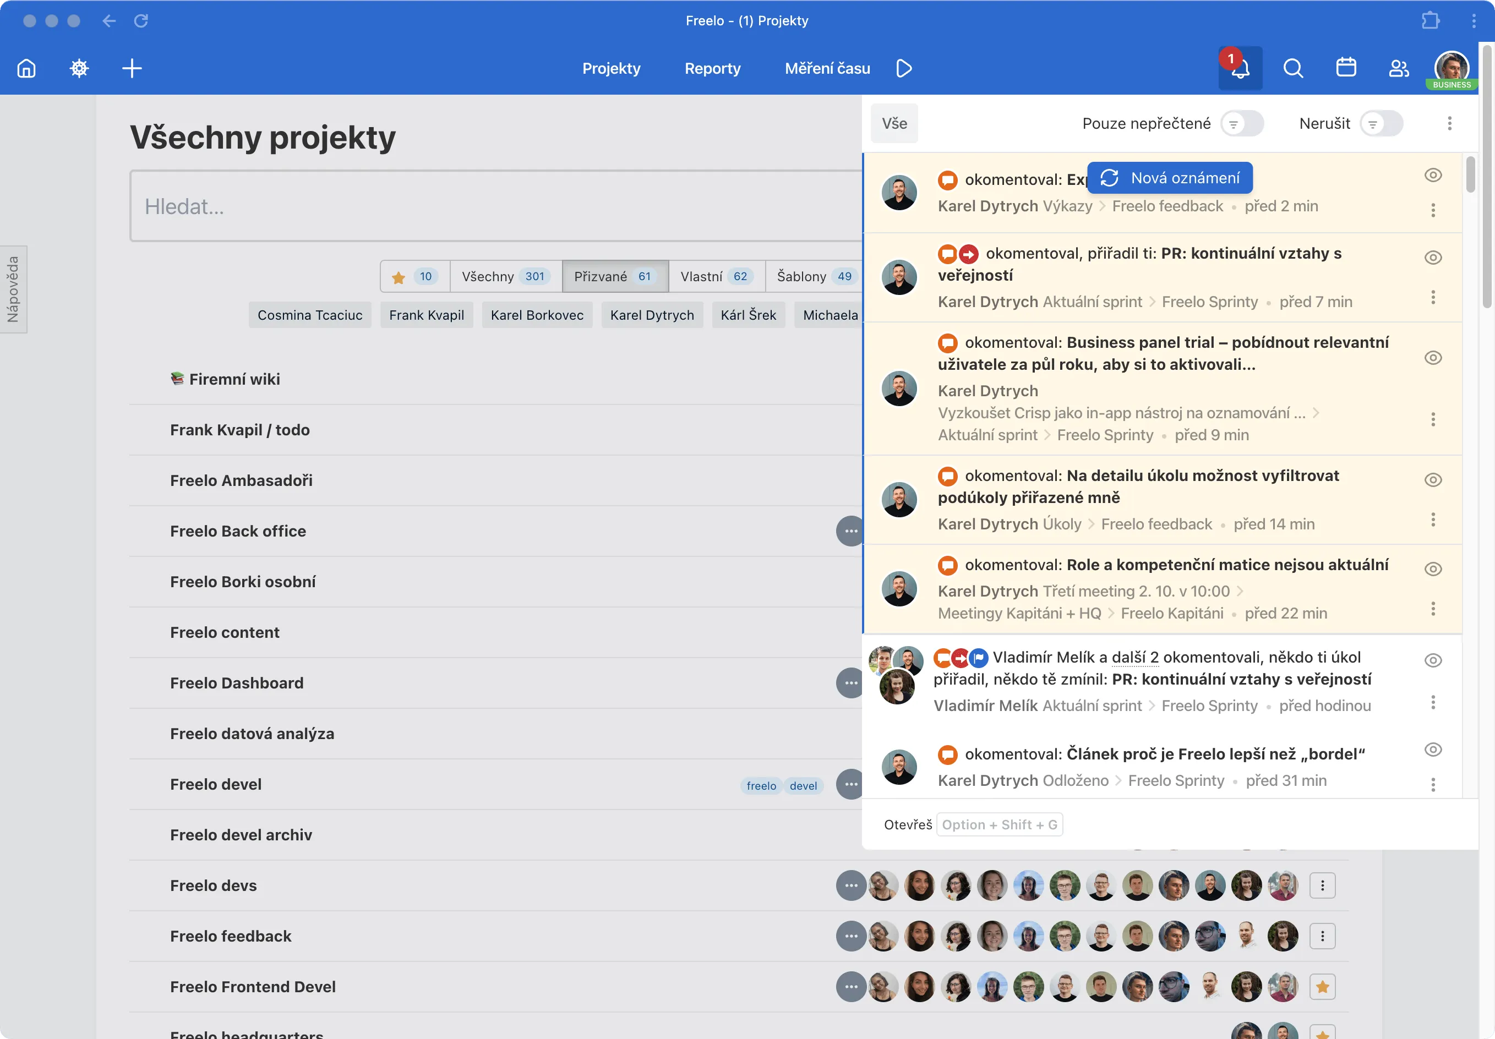
Task: Open ellipsis bubble on Freelo Frontend Devel row
Action: 850,987
